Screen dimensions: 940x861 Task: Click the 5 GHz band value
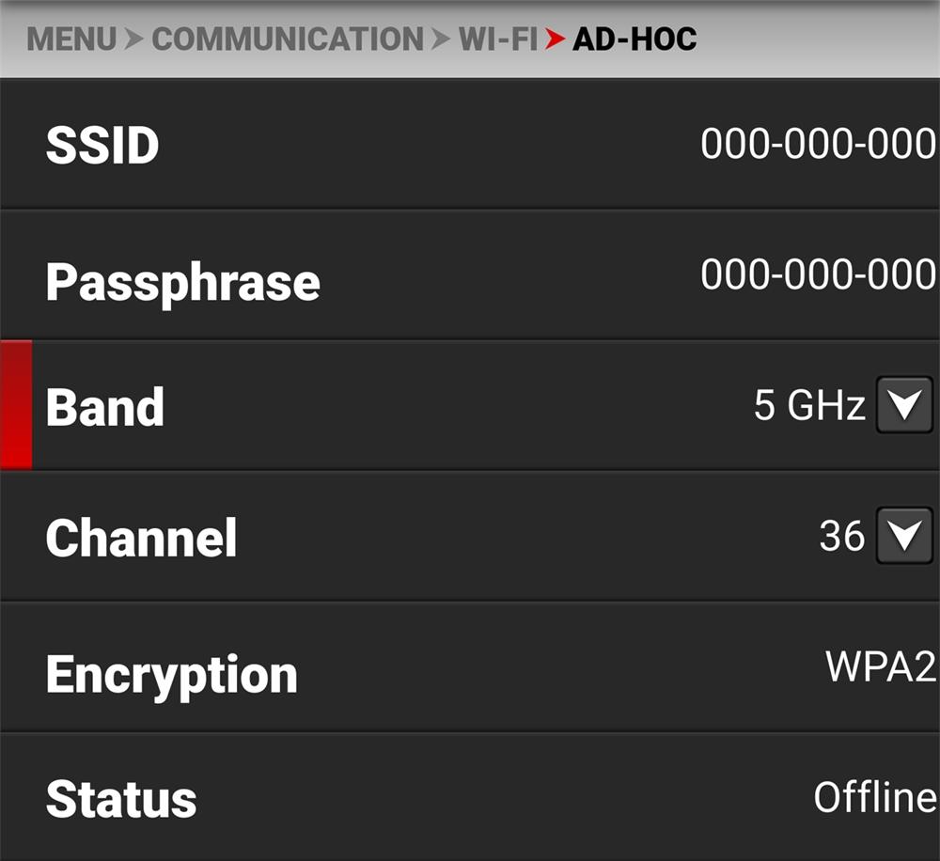(808, 405)
